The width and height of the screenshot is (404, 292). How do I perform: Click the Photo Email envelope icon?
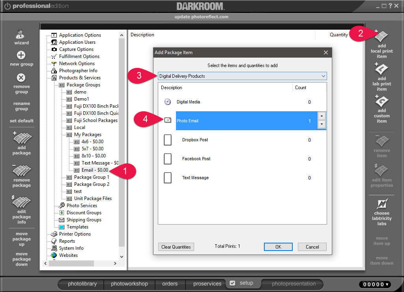coord(168,120)
